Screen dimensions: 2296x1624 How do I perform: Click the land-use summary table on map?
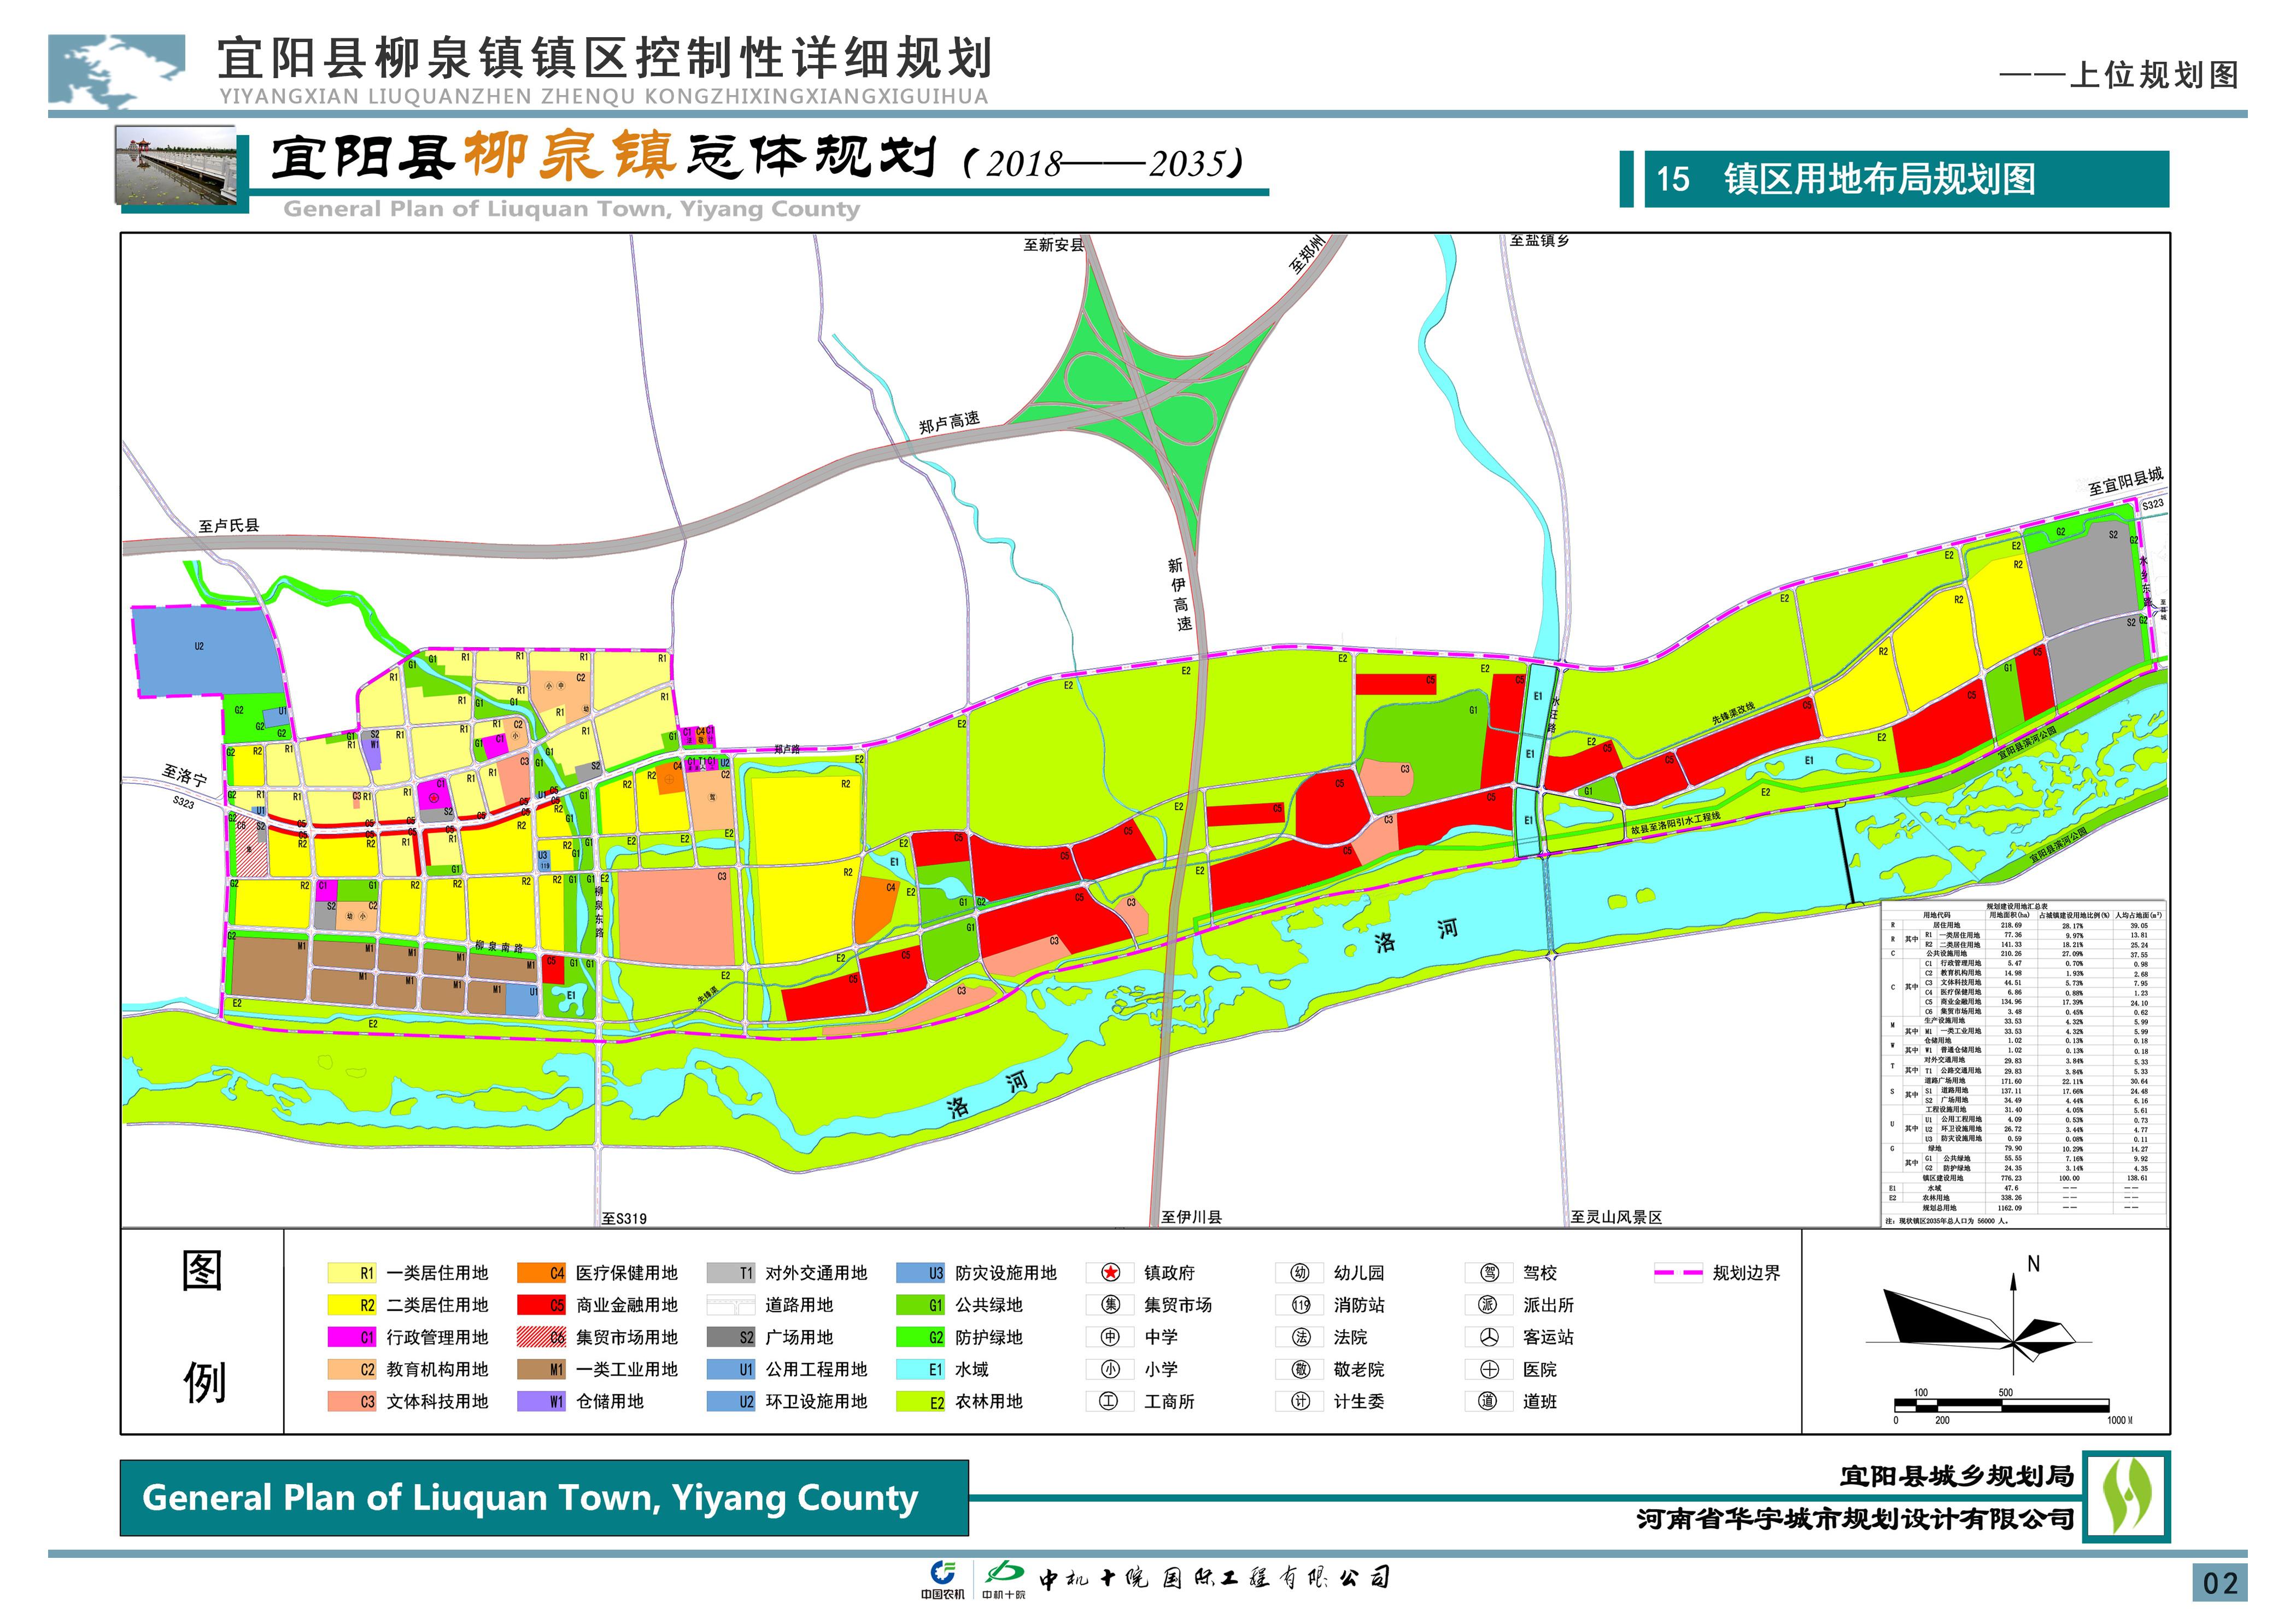2023,1063
